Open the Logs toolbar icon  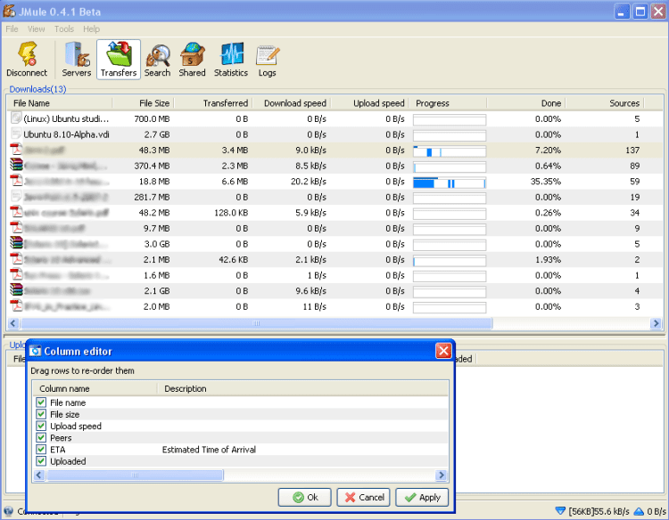click(267, 60)
